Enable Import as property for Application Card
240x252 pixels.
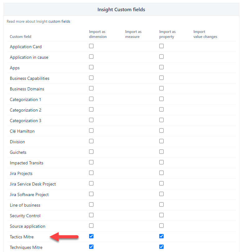[x=161, y=46]
